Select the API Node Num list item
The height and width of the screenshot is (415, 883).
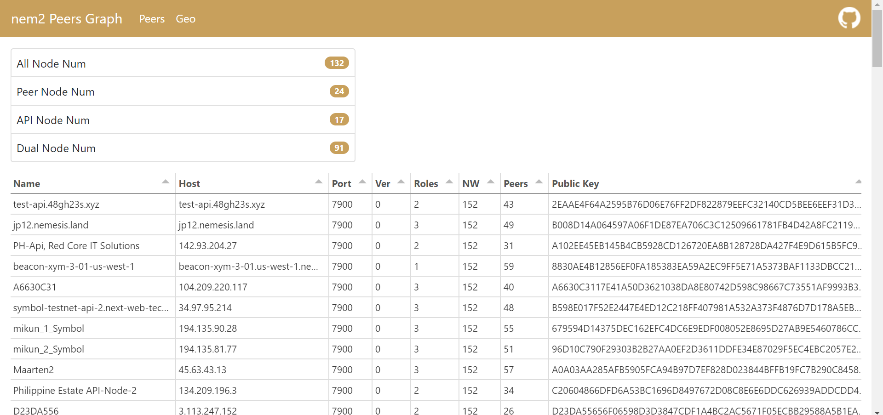pyautogui.click(x=183, y=120)
